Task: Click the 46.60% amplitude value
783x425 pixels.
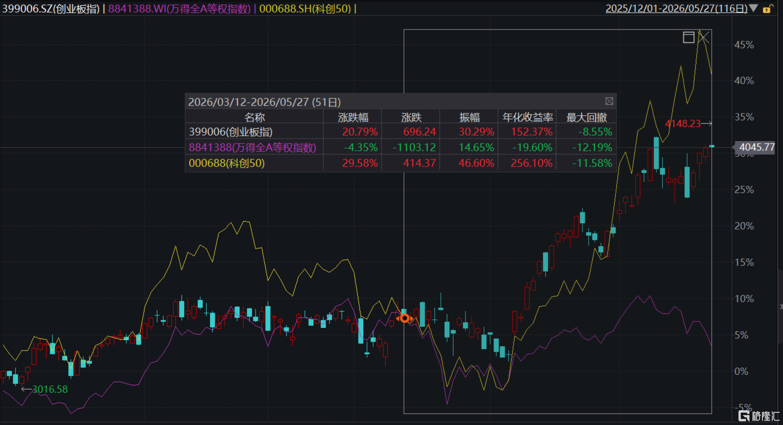Action: [x=476, y=163]
